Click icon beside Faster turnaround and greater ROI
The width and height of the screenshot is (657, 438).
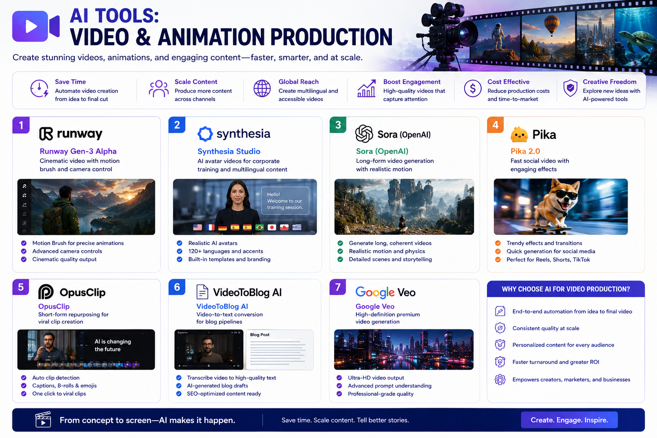(x=500, y=362)
